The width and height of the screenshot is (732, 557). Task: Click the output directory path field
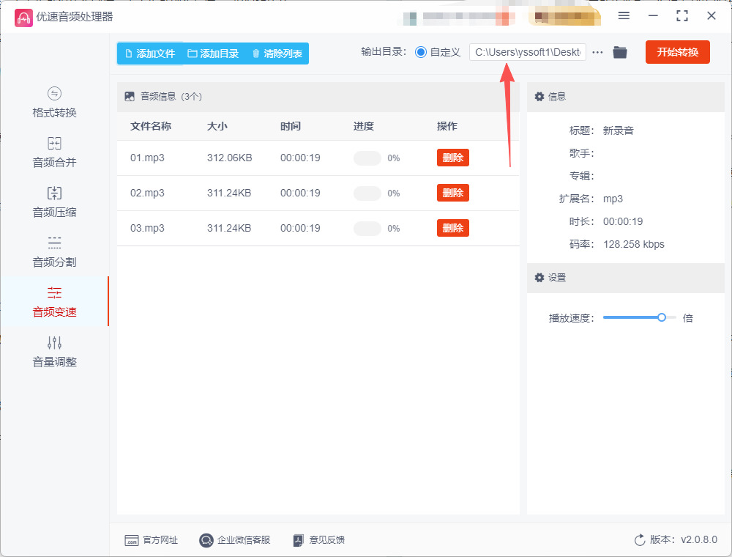(x=528, y=52)
